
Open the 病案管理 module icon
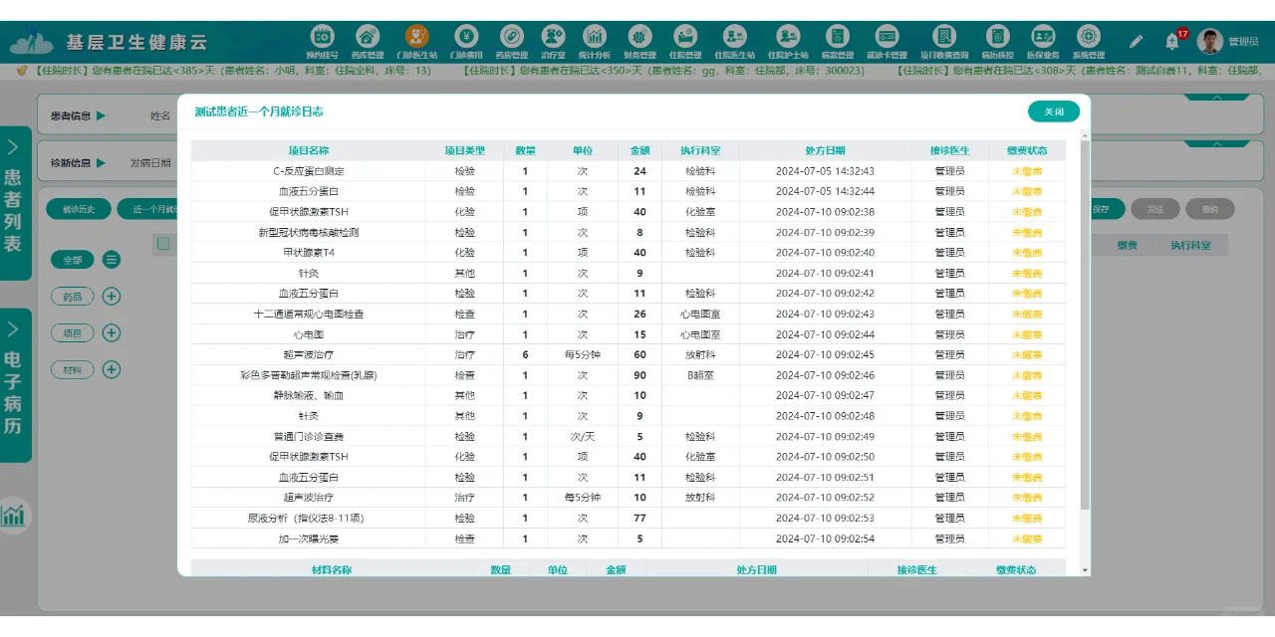point(838,36)
